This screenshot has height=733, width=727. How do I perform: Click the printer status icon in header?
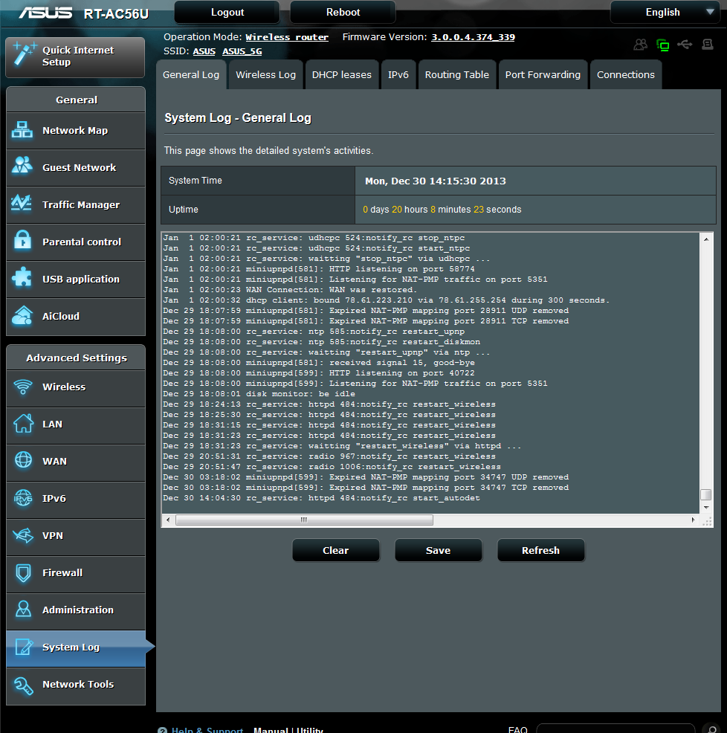tap(708, 45)
